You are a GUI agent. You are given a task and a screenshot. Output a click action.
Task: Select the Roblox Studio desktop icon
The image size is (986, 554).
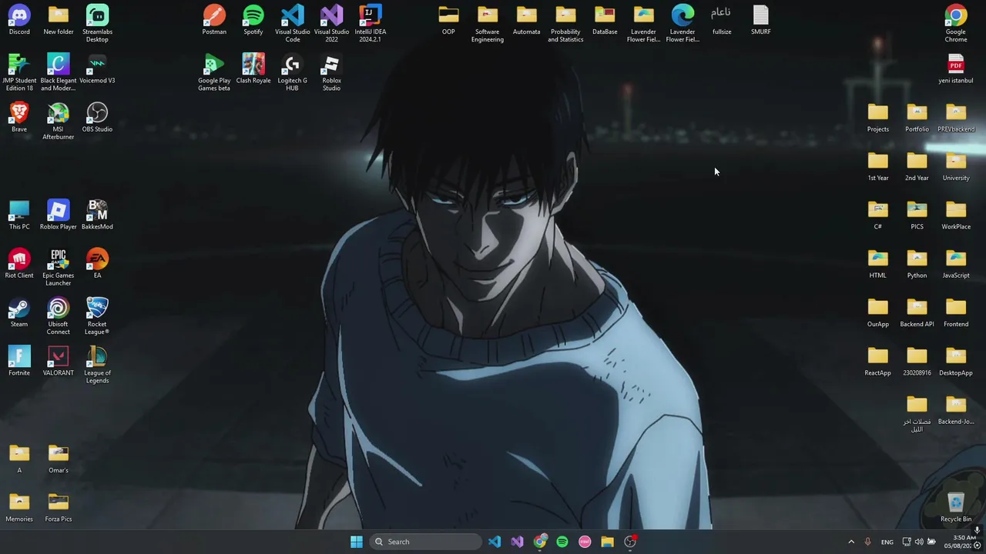[x=331, y=72]
